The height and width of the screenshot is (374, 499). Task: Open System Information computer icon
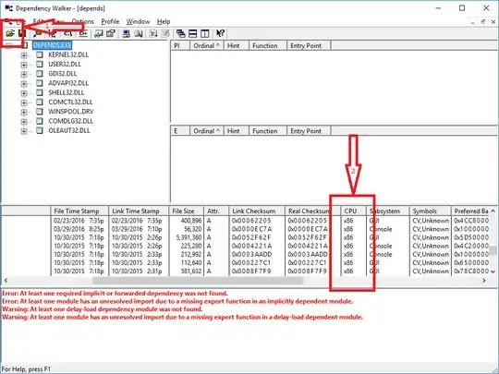tap(126, 33)
